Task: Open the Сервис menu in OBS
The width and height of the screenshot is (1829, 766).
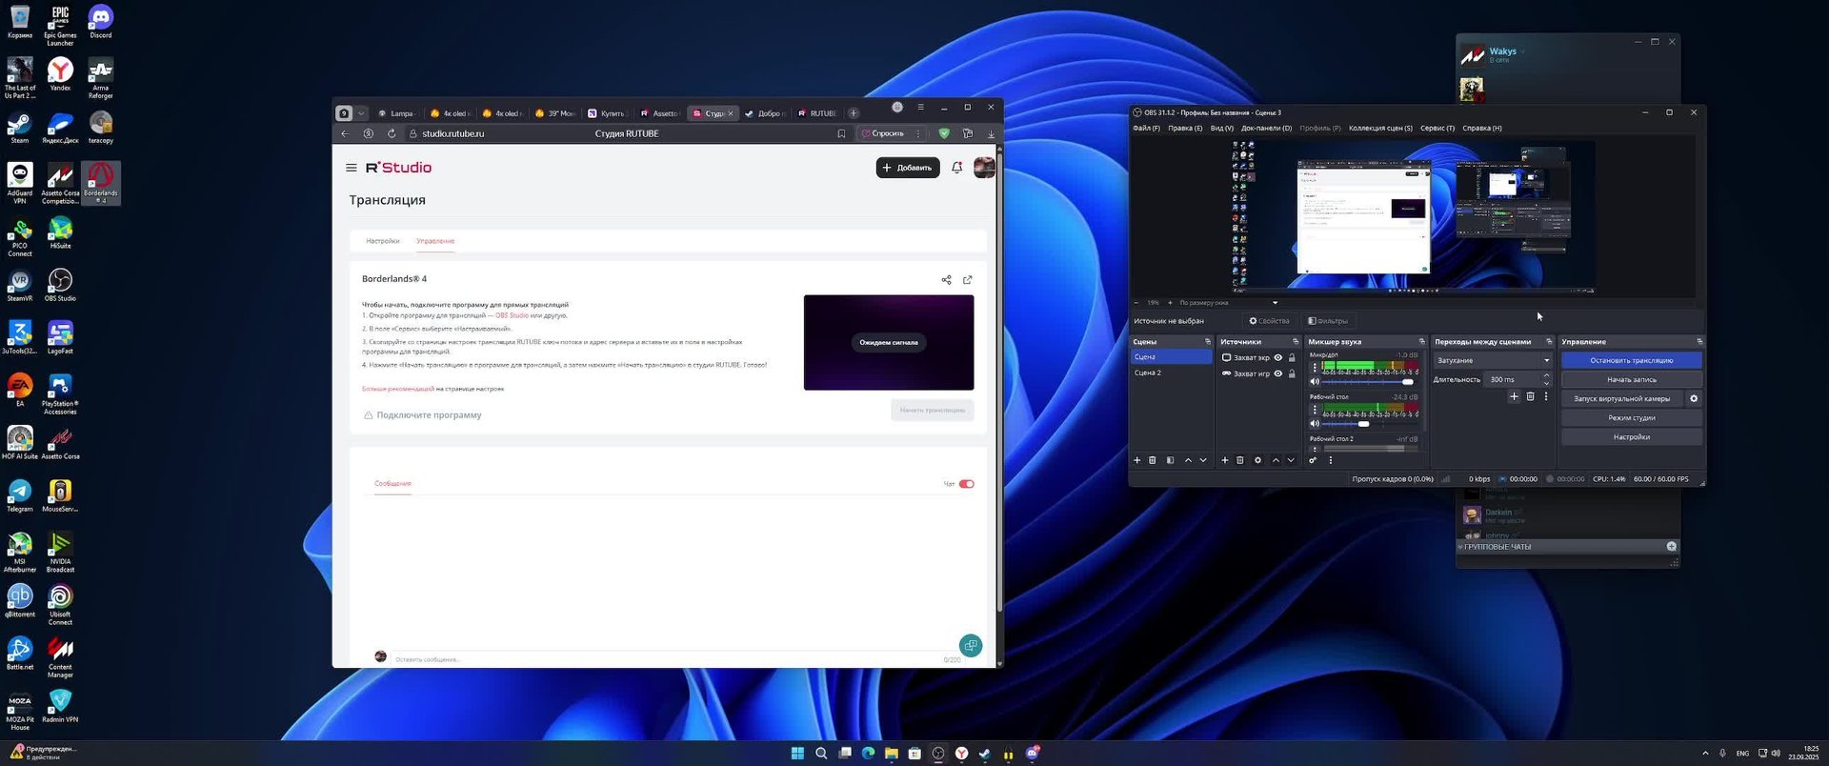Action: click(x=1437, y=128)
